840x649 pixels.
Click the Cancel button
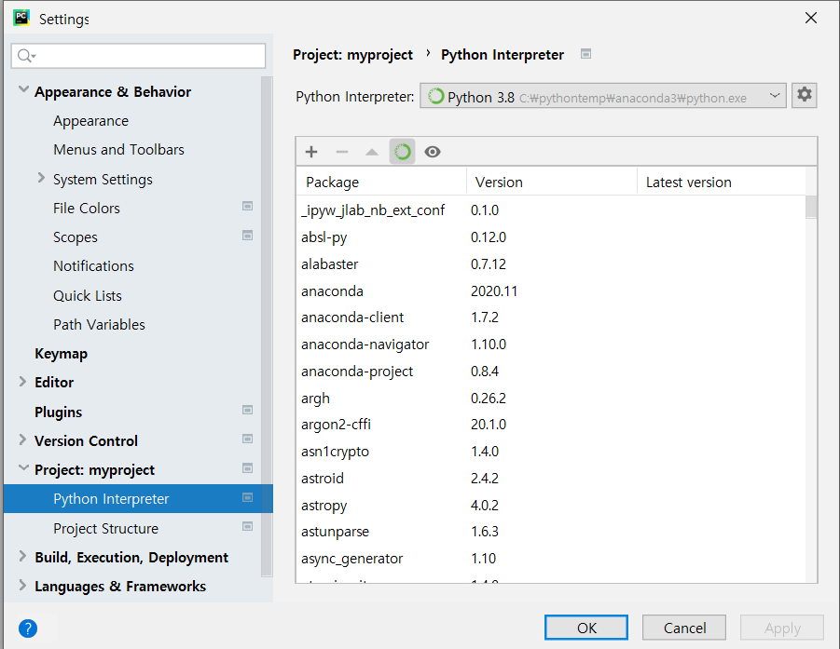(x=684, y=628)
